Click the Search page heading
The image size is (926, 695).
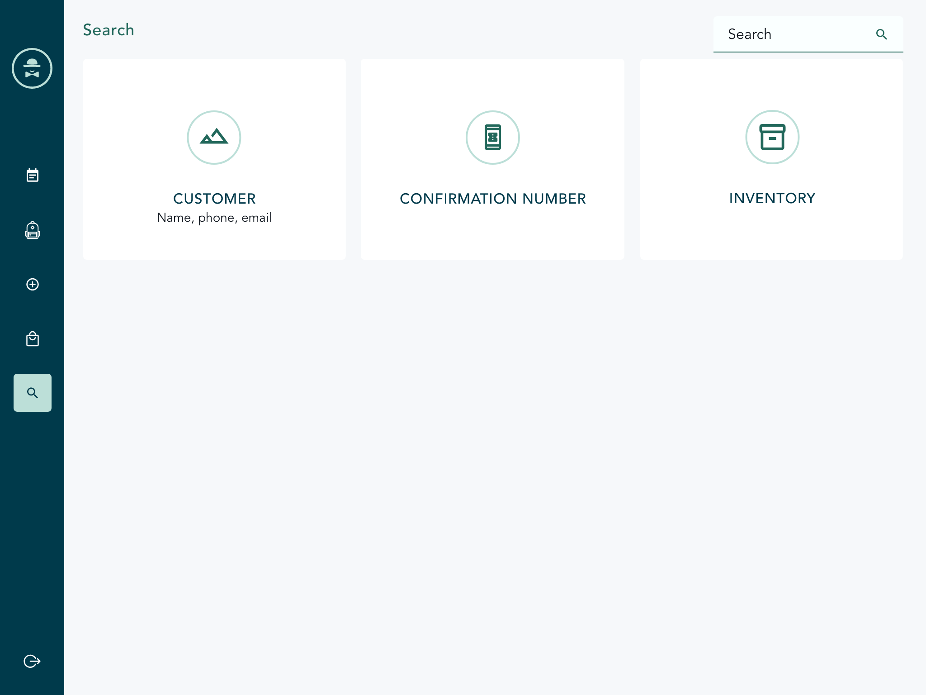tap(109, 30)
